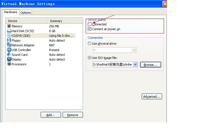Click the Add... button
The image size is (203, 132).
point(51,115)
